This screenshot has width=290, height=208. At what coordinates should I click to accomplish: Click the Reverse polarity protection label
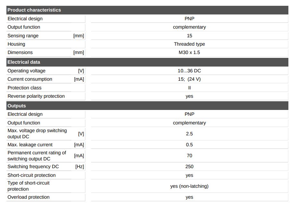[36, 96]
